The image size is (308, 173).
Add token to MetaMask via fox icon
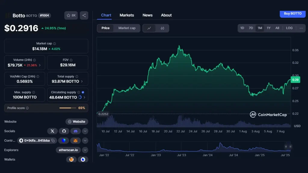click(x=75, y=141)
